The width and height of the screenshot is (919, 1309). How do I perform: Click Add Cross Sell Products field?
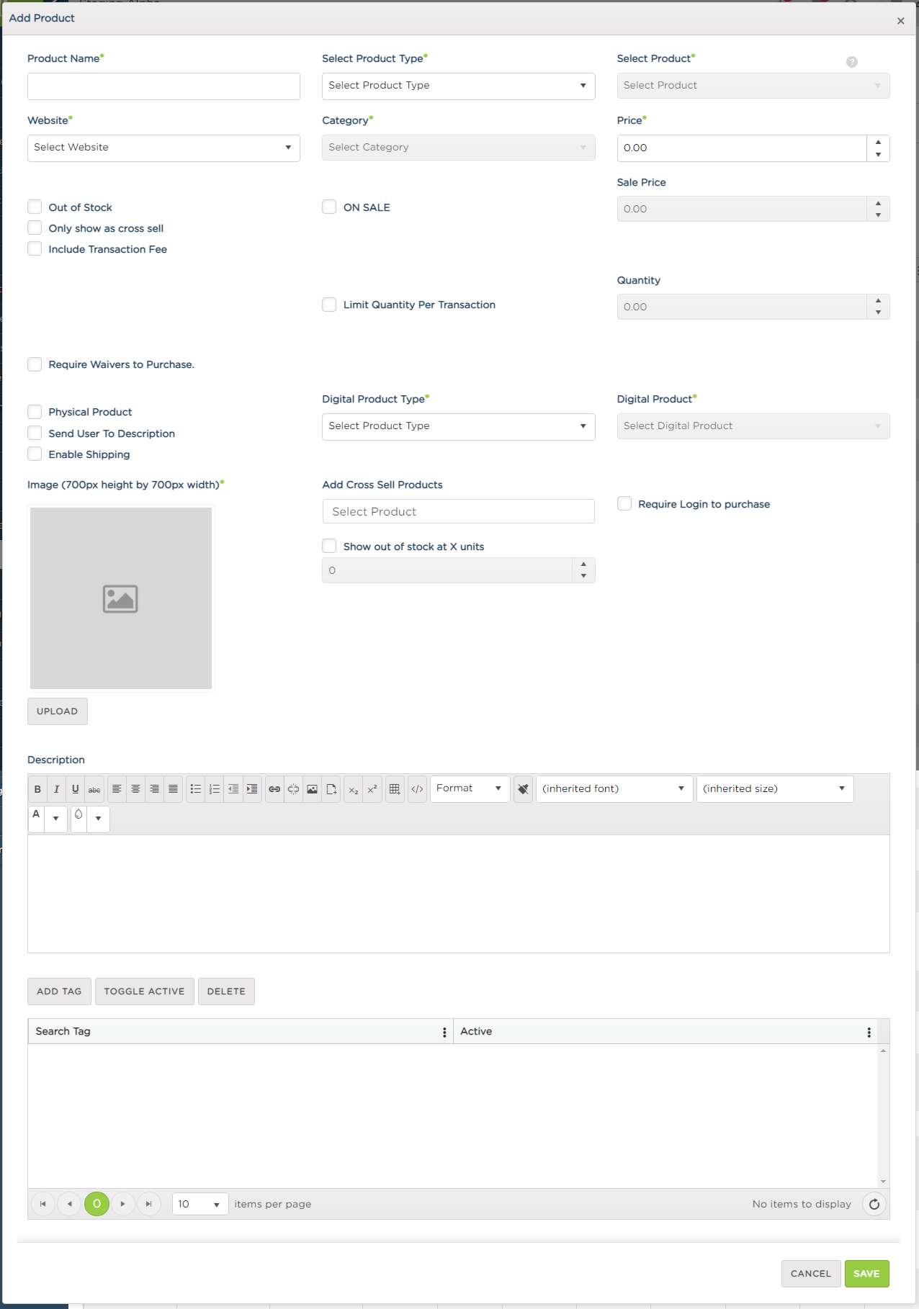click(458, 511)
